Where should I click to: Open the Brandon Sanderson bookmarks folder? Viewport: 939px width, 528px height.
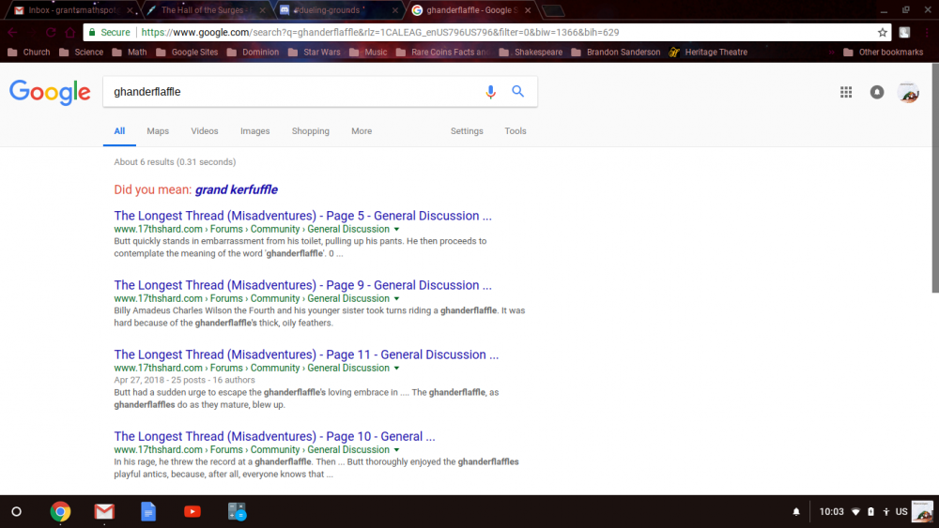tap(616, 52)
